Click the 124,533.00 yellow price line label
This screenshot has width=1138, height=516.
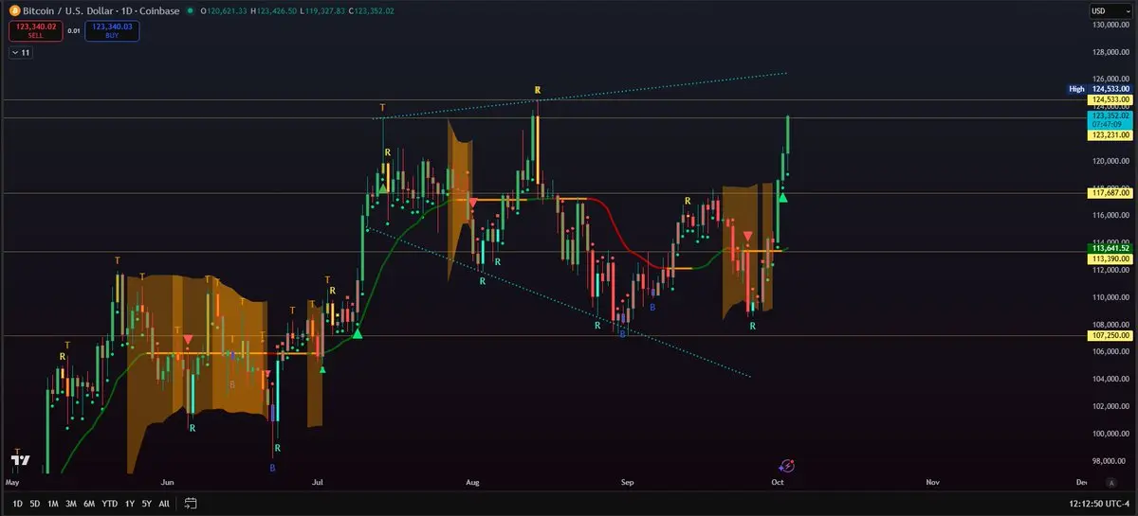click(x=1110, y=99)
